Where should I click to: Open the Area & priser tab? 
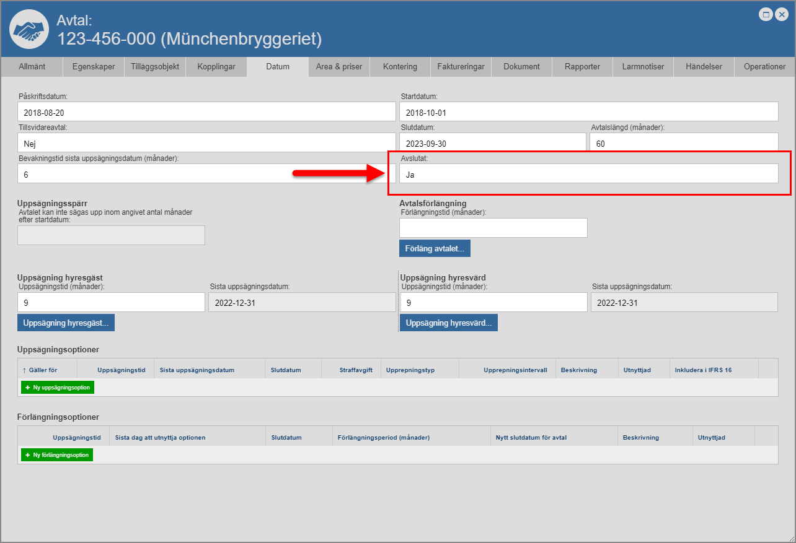click(339, 67)
